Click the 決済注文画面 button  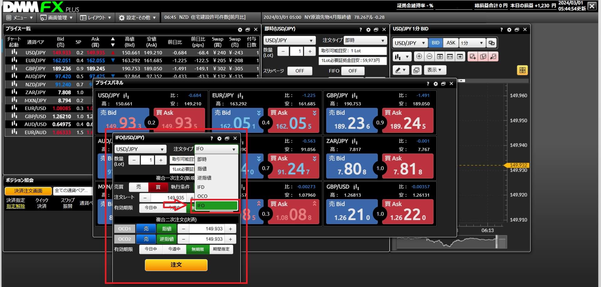tap(28, 191)
